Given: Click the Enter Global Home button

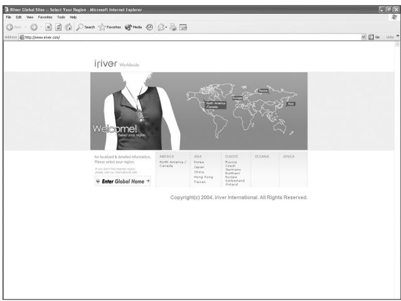Looking at the screenshot, I should coord(122,181).
